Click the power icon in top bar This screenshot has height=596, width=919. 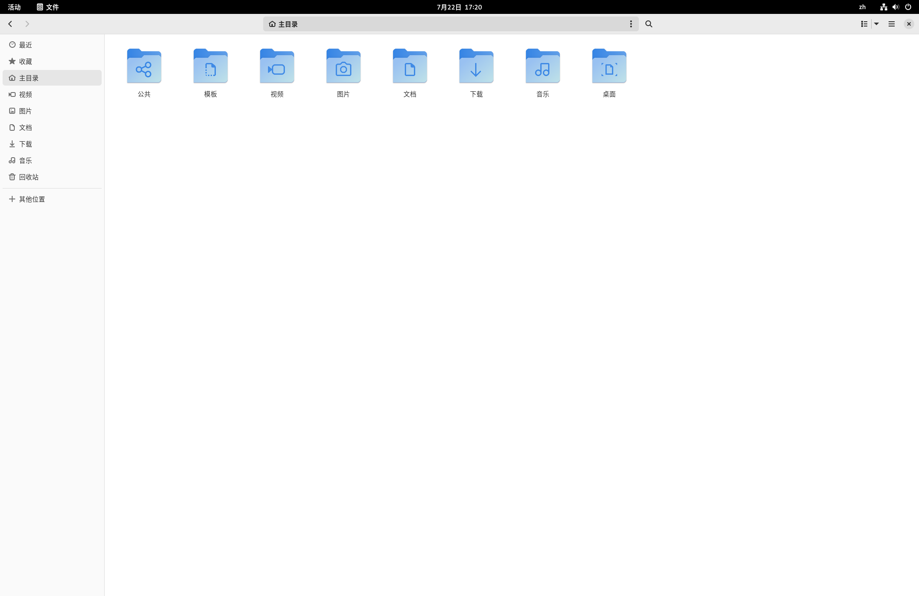(908, 7)
